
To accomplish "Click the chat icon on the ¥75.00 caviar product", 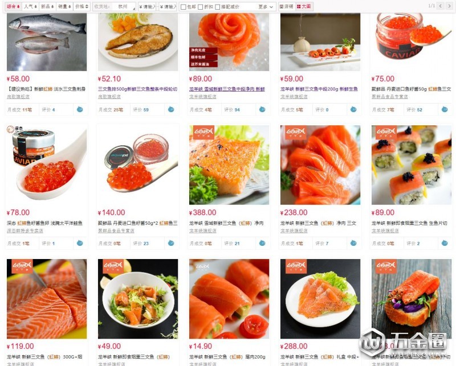I will pos(445,109).
